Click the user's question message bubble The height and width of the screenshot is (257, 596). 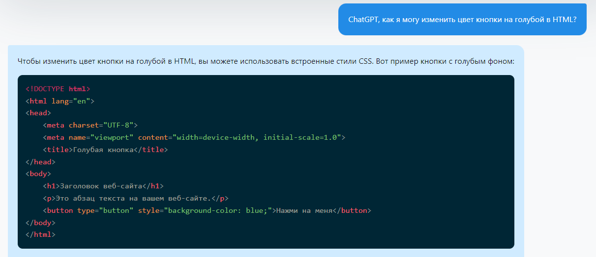click(x=462, y=20)
